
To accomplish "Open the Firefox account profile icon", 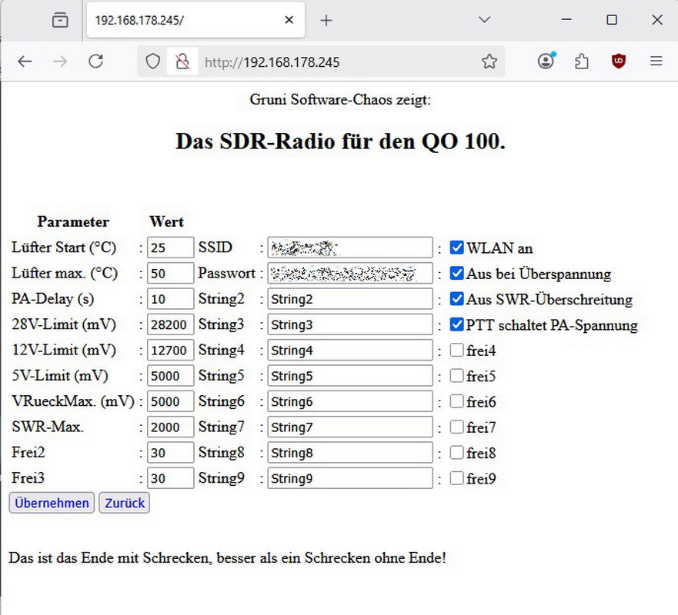I will point(546,61).
